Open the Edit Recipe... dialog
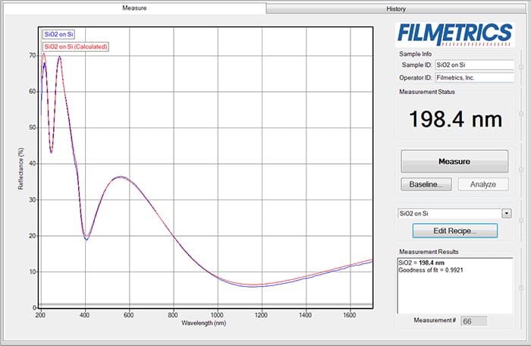Viewport: 531px width, 346px height. (x=454, y=231)
